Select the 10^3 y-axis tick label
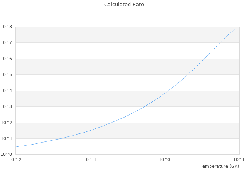The width and height of the screenshot is (247, 185). [x=7, y=106]
